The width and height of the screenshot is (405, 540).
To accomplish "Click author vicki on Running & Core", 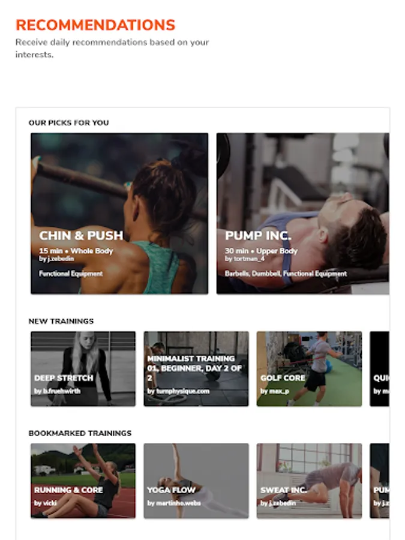I will tap(45, 503).
